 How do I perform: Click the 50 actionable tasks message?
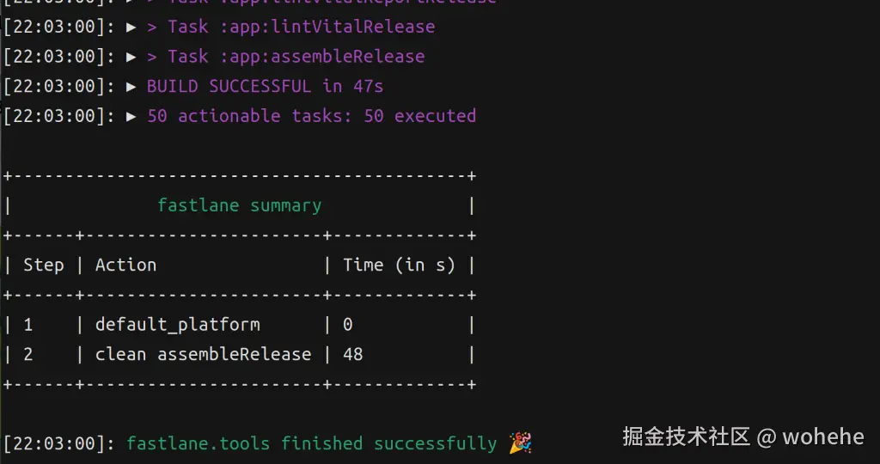tap(311, 115)
